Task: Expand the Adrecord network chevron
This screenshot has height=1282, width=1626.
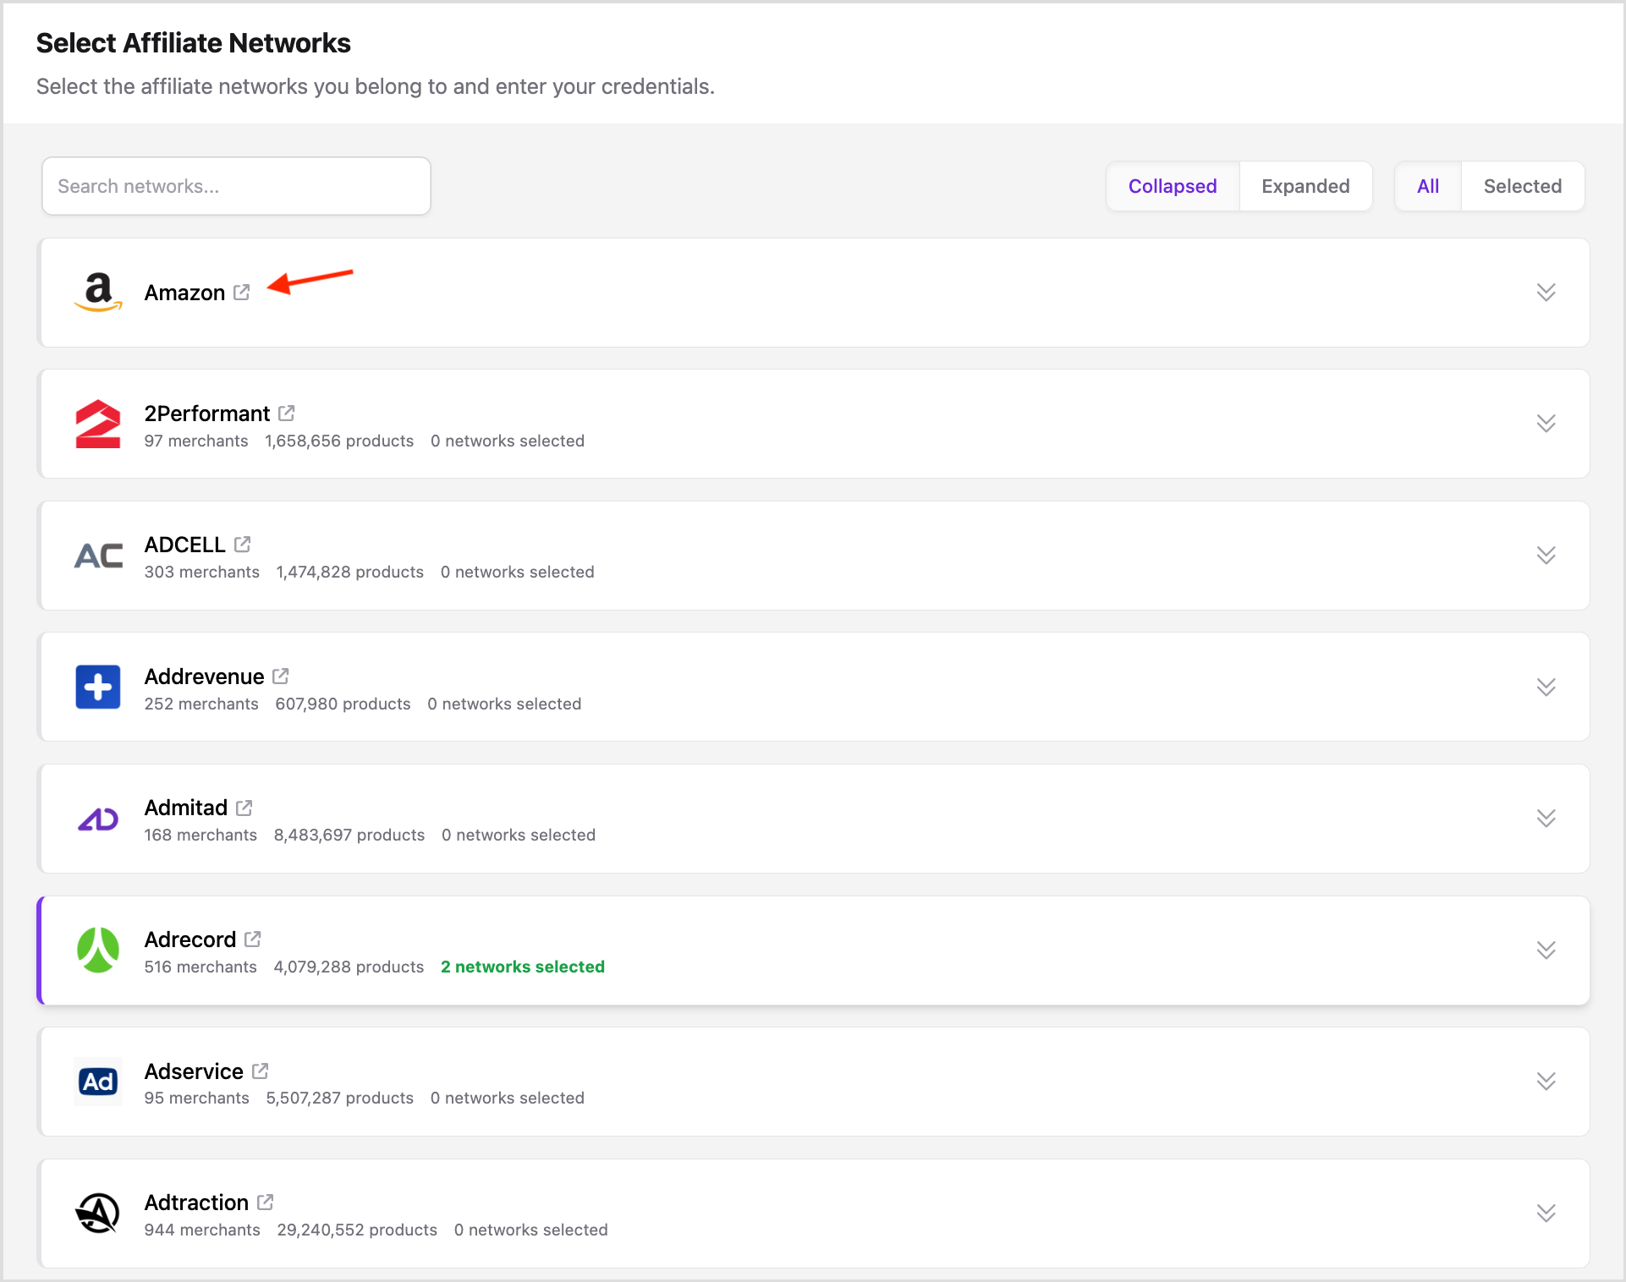Action: 1546,951
